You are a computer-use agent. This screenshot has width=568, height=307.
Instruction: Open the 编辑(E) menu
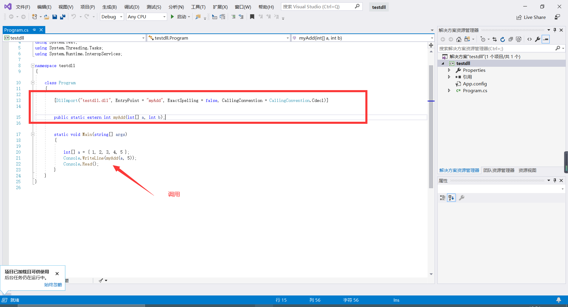pyautogui.click(x=44, y=7)
